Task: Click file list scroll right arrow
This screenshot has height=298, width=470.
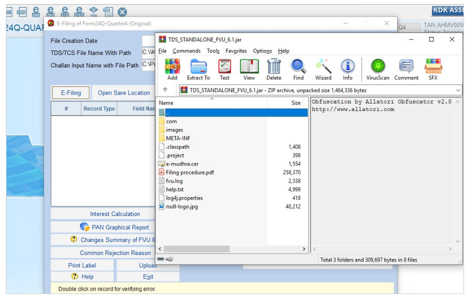Action: click(x=304, y=249)
